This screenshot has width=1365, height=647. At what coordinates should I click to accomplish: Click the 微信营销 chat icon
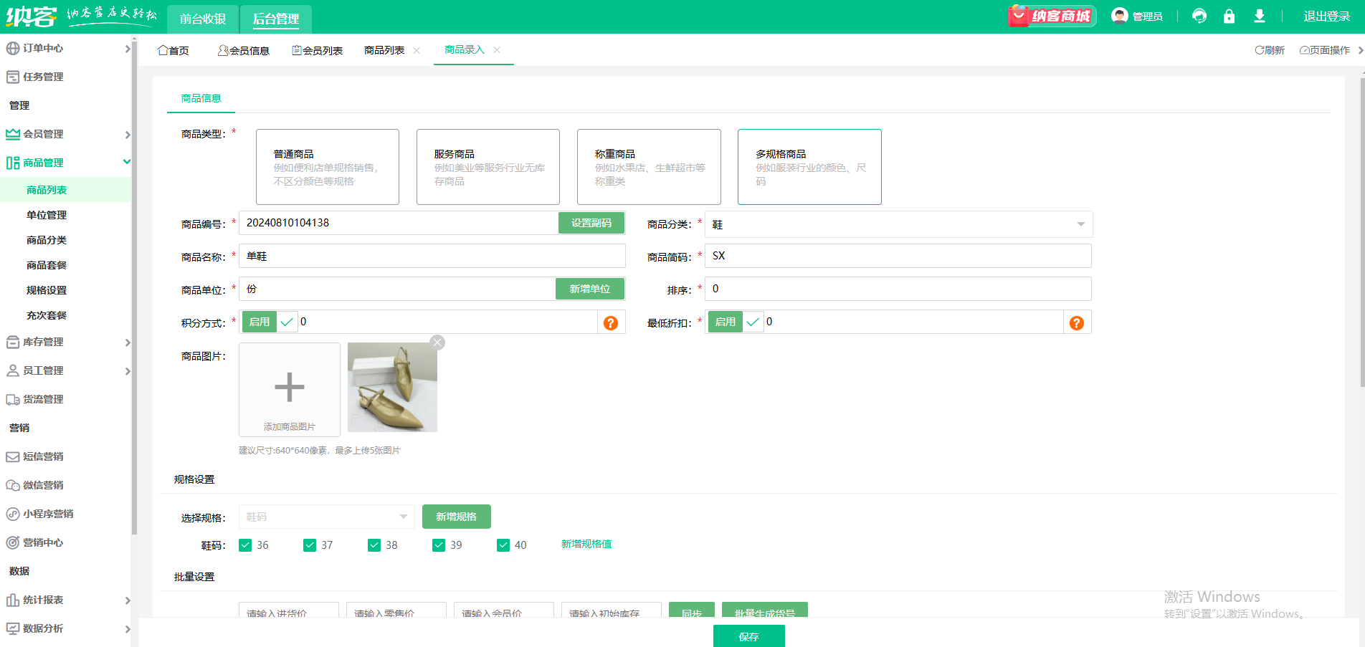click(x=13, y=485)
